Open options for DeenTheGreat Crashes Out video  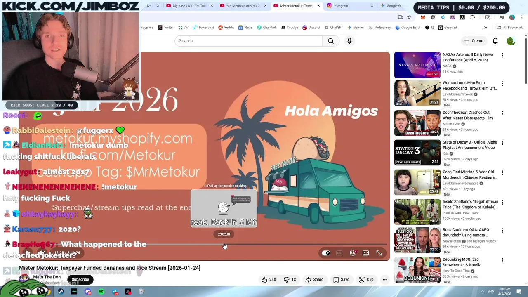coord(502,113)
